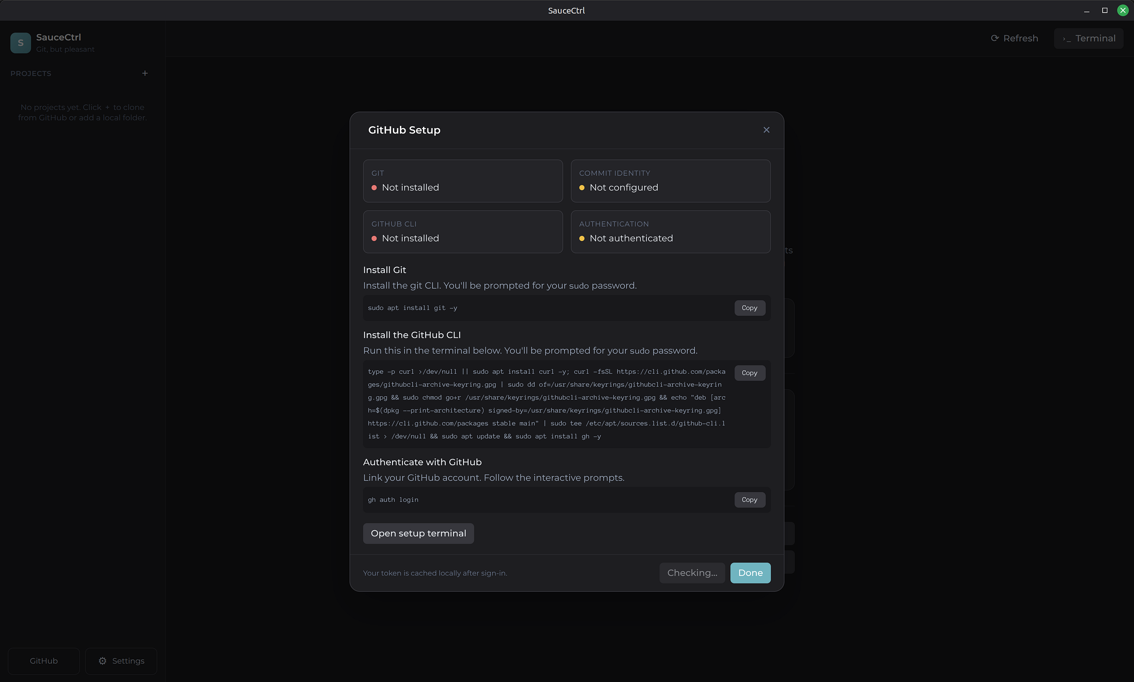Screen dimensions: 1134x682
Task: Click the 'Install the GitHub CLI' heading
Action: point(412,335)
